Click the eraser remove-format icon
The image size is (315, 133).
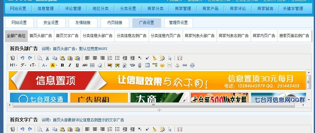(x=100, y=65)
